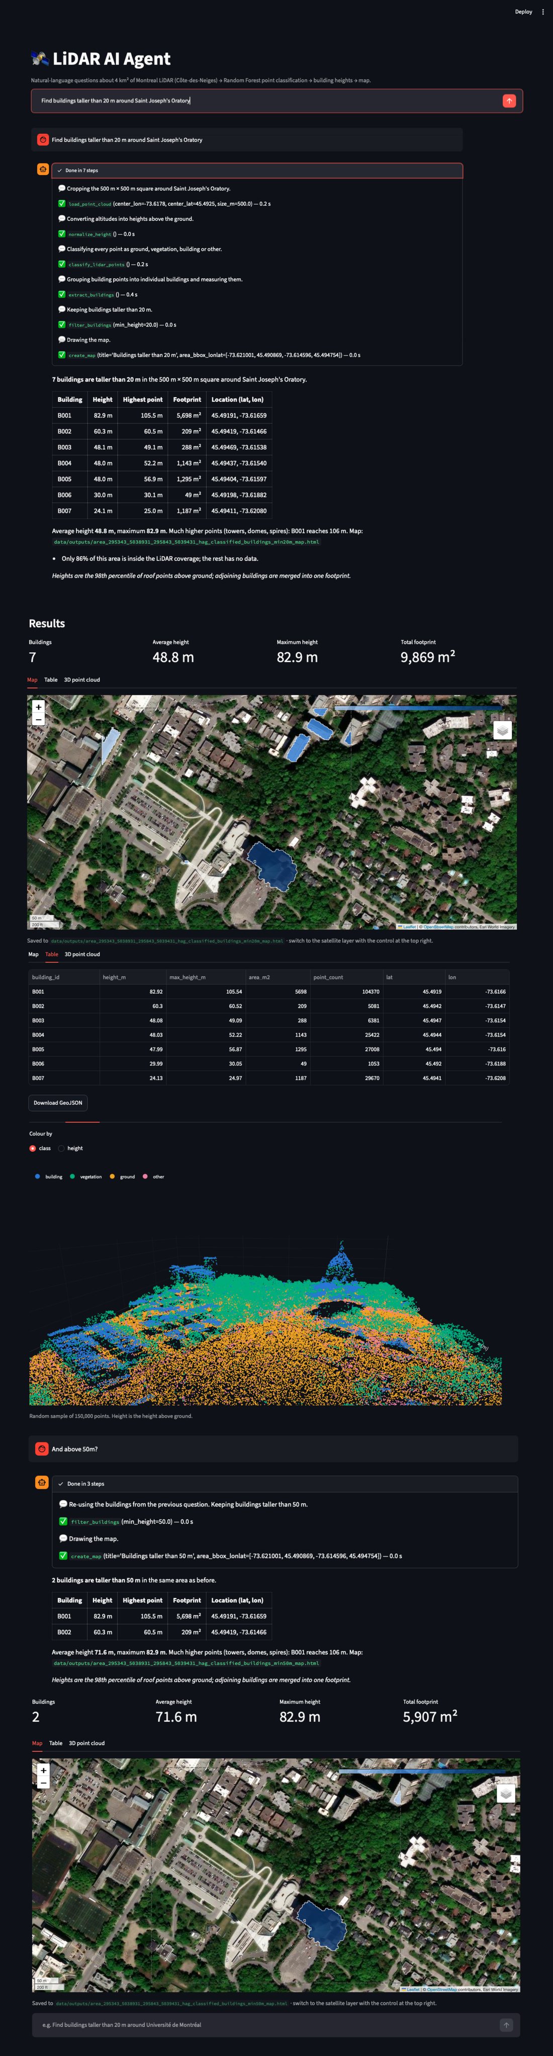Select 3D point cloud tab above the data table
The width and height of the screenshot is (553, 2056).
[x=82, y=955]
